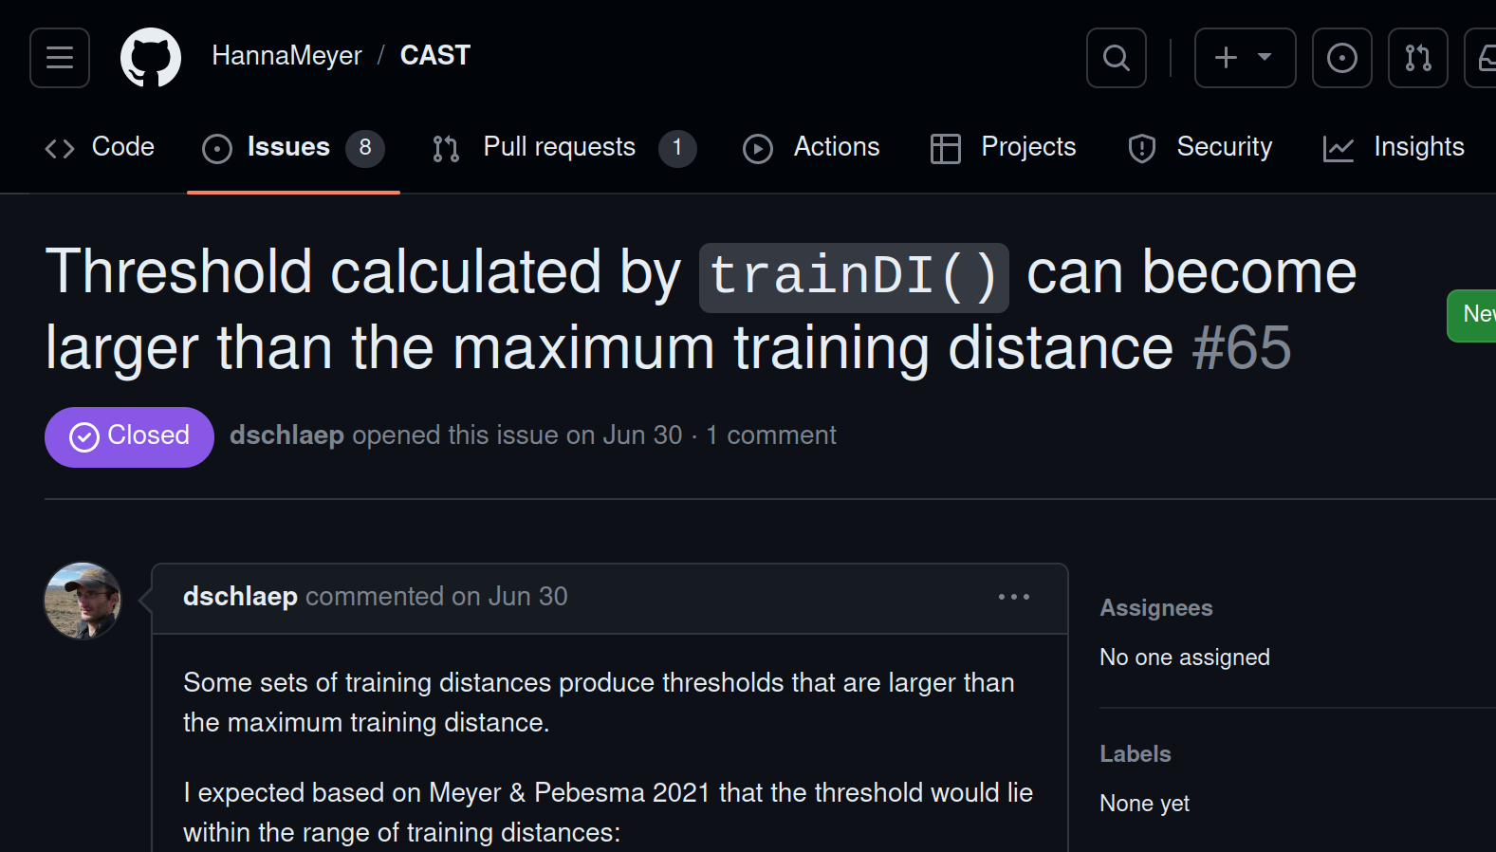Open the search button

click(x=1117, y=58)
